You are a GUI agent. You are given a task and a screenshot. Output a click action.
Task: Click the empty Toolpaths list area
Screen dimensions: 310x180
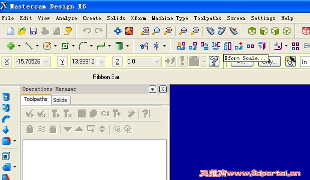coord(95,160)
